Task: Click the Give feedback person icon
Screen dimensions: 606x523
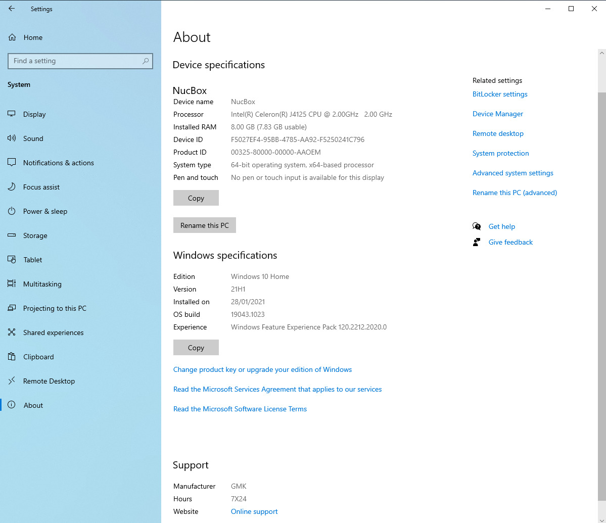Action: 477,242
